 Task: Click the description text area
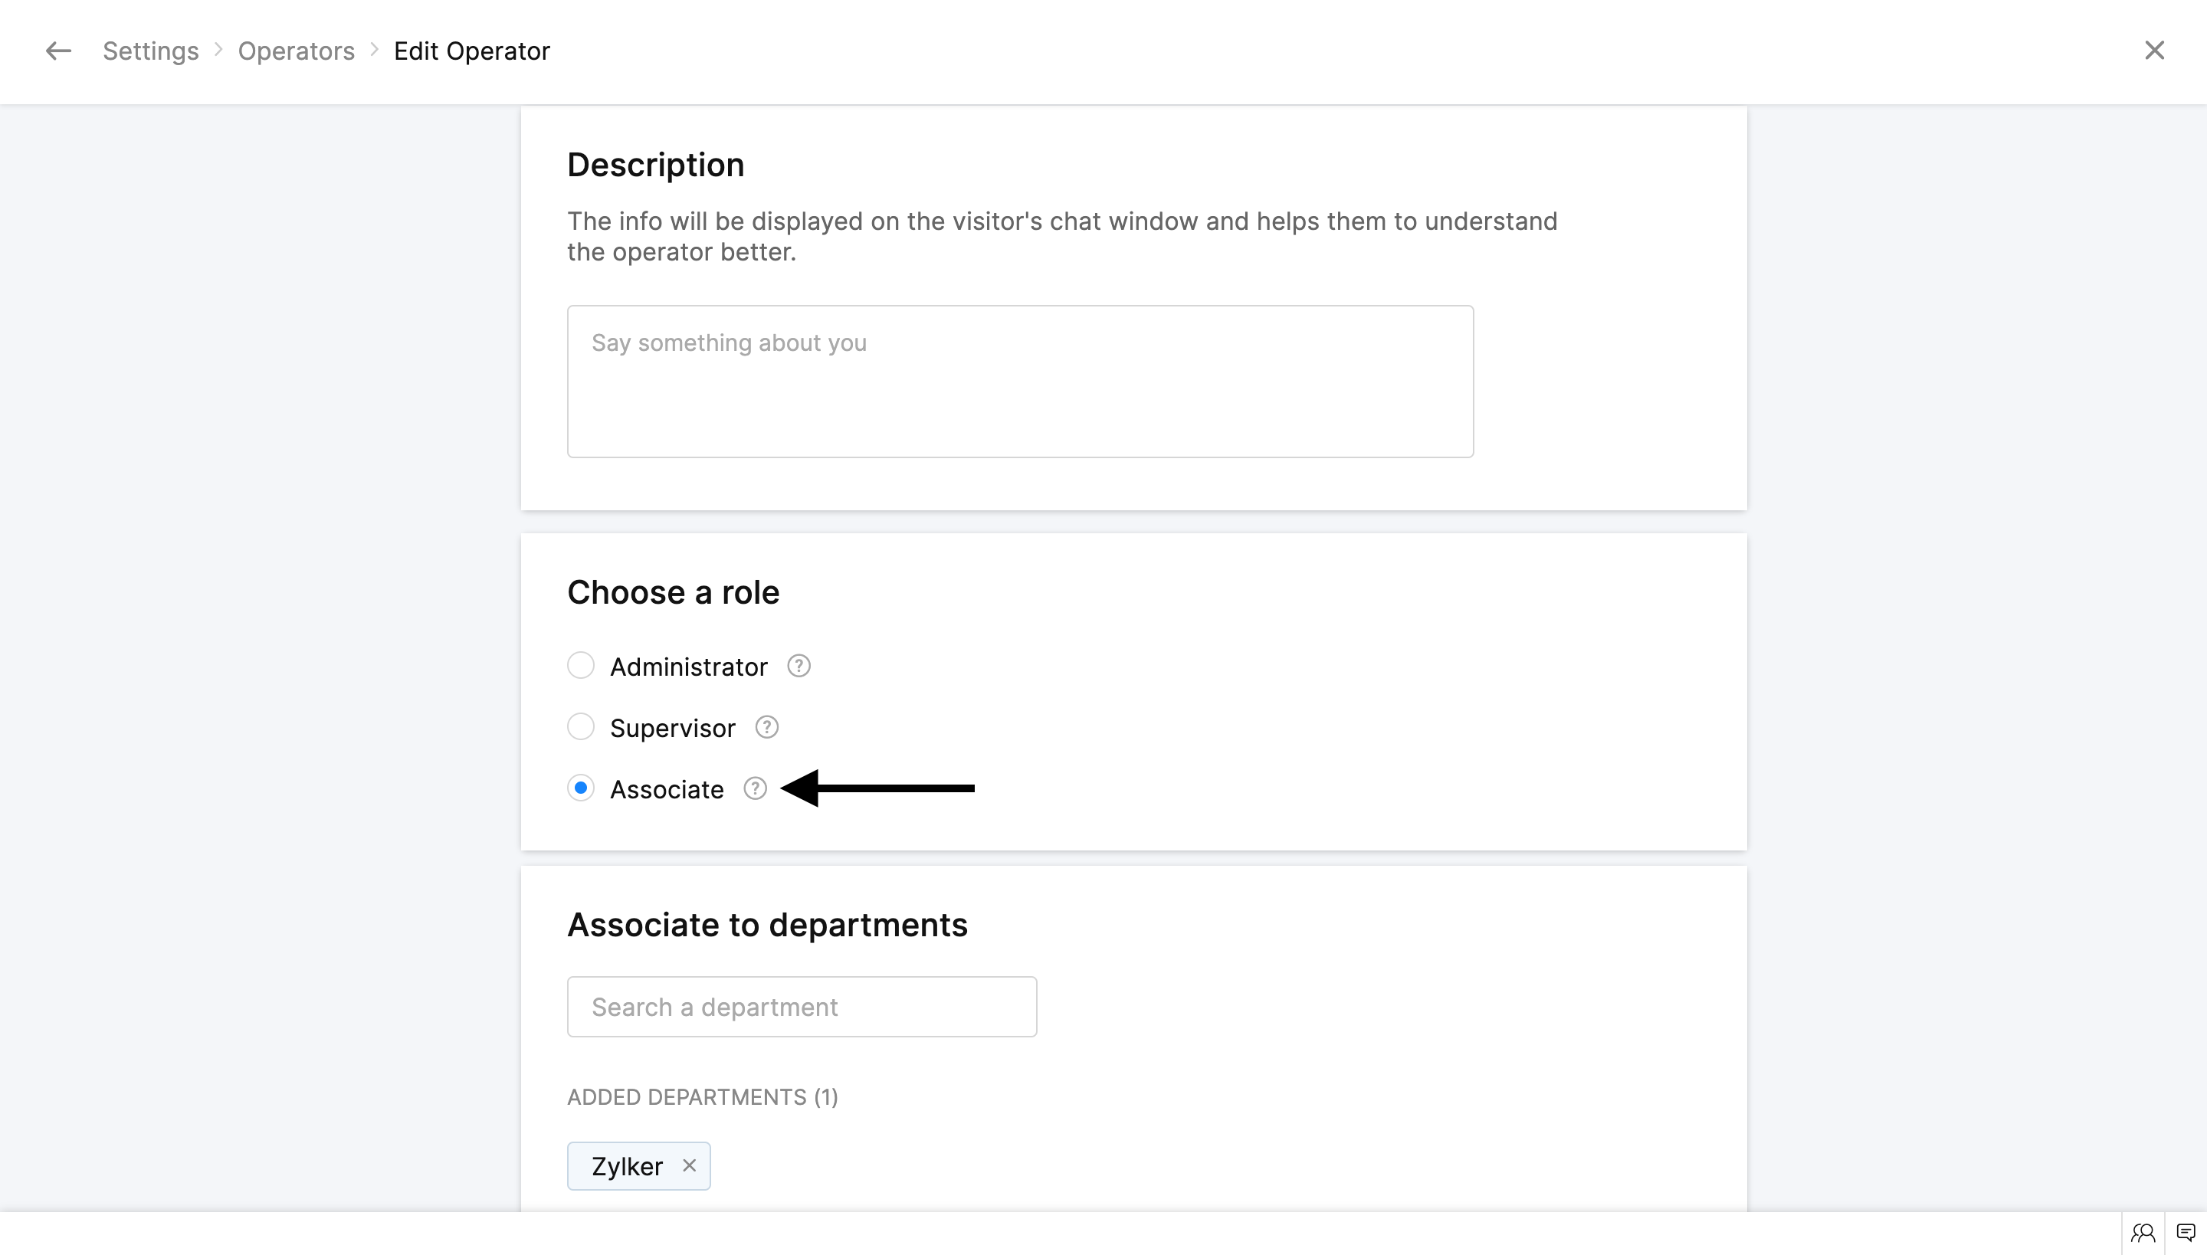(1020, 381)
